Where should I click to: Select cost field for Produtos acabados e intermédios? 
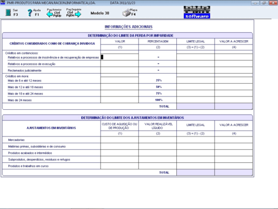[x=120, y=153]
